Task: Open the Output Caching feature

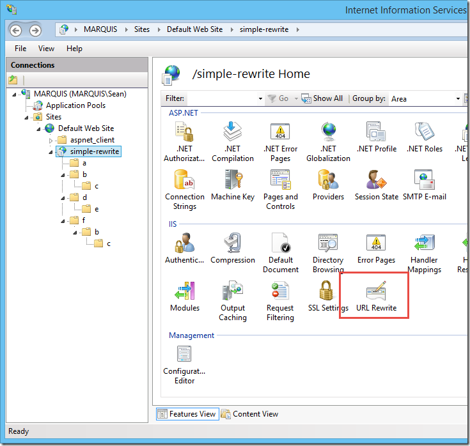Action: pyautogui.click(x=233, y=301)
